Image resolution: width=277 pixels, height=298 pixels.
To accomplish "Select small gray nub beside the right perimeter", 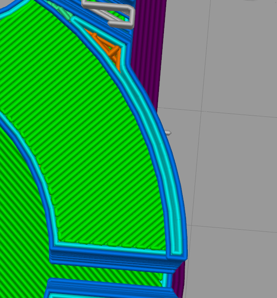I will [168, 133].
